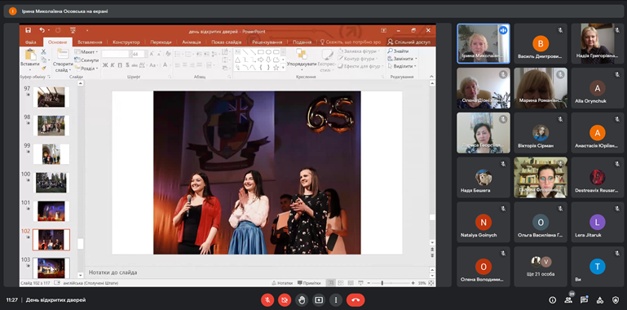Start Slide Show view from status bar
The width and height of the screenshot is (627, 310).
(x=360, y=283)
